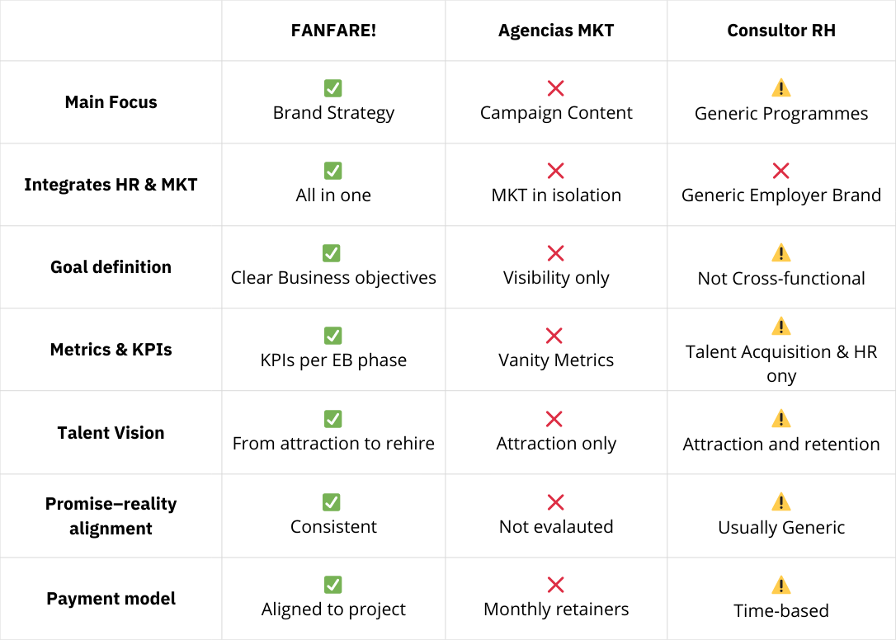Click the warning icon above Attraction and retention
The image size is (896, 640).
click(780, 419)
